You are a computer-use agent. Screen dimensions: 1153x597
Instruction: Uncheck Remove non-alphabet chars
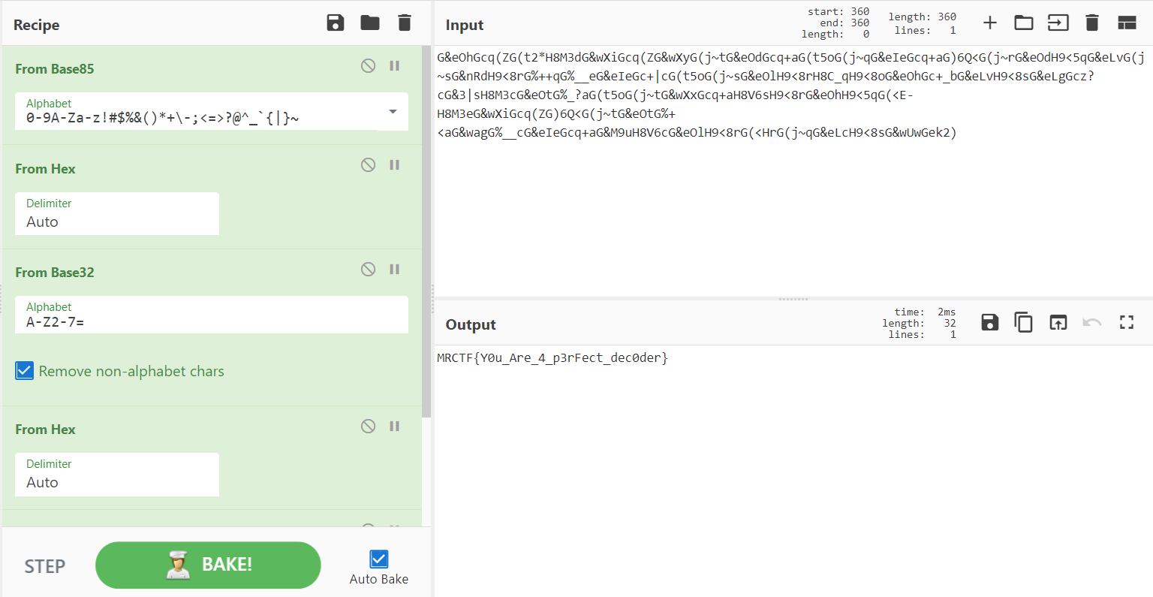(25, 371)
